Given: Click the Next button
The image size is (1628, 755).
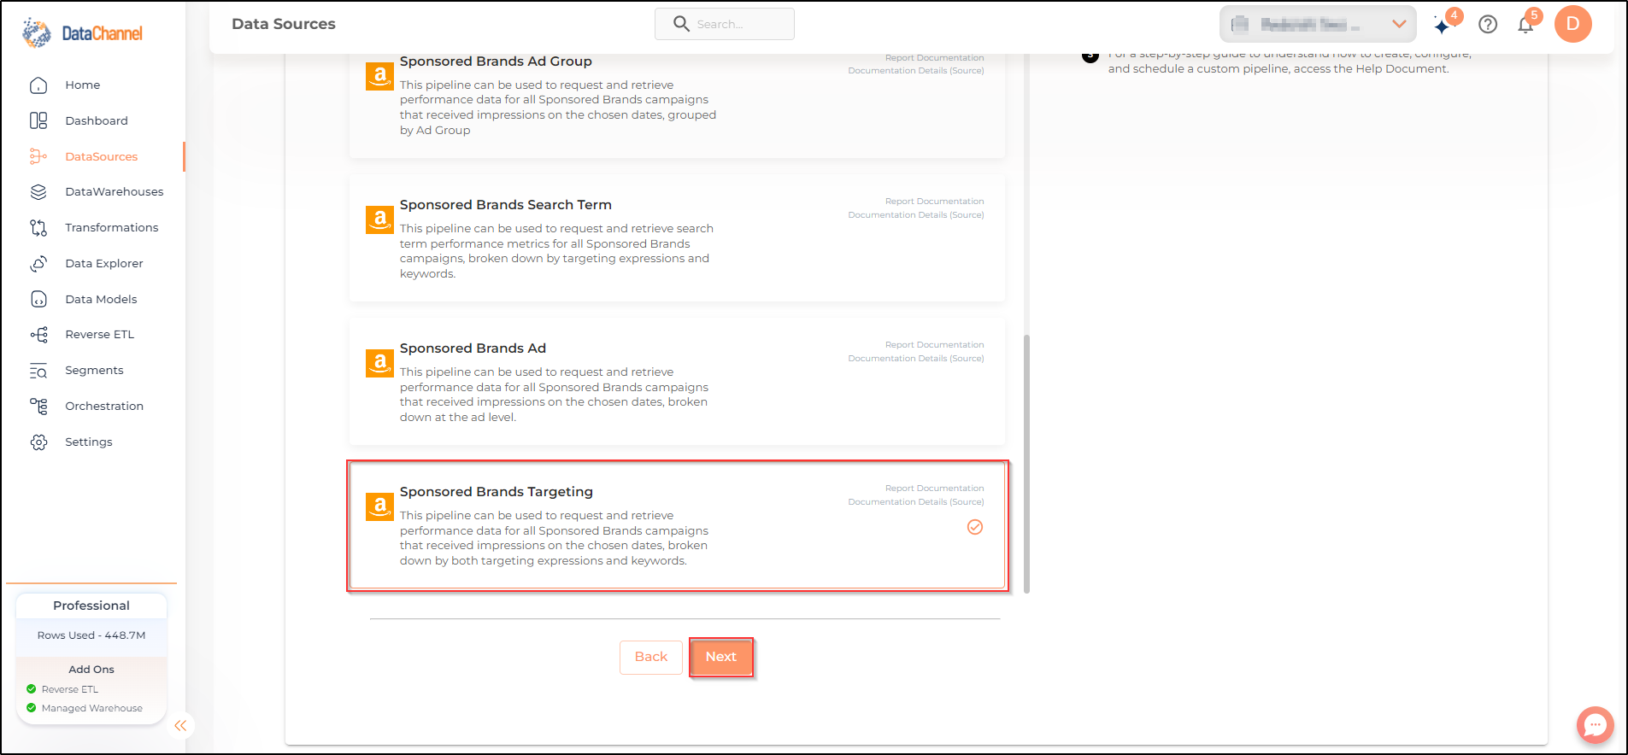Looking at the screenshot, I should (721, 657).
